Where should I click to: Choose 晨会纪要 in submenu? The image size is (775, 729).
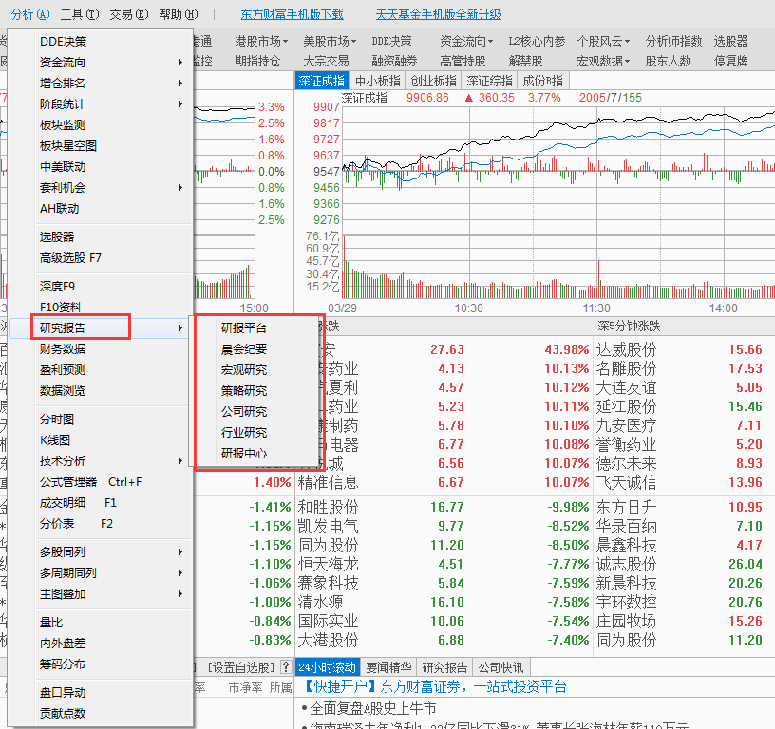point(244,348)
